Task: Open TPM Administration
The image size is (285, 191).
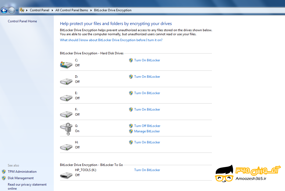Action: click(22, 172)
